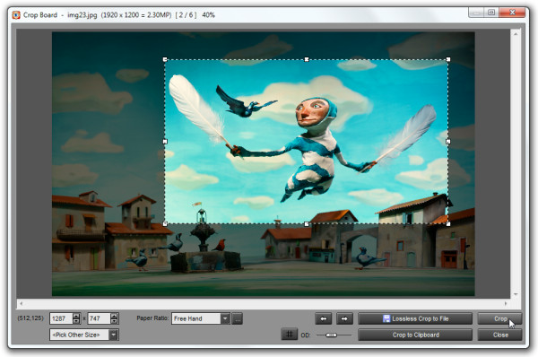Click the Crop Board app icon in title bar
The image size is (538, 357).
pyautogui.click(x=16, y=14)
